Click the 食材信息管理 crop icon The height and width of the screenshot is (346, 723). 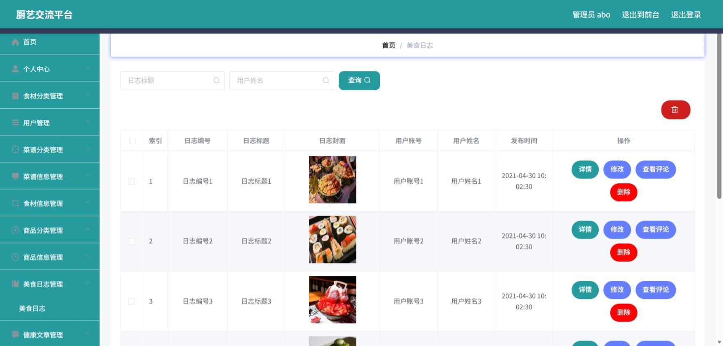click(x=15, y=203)
